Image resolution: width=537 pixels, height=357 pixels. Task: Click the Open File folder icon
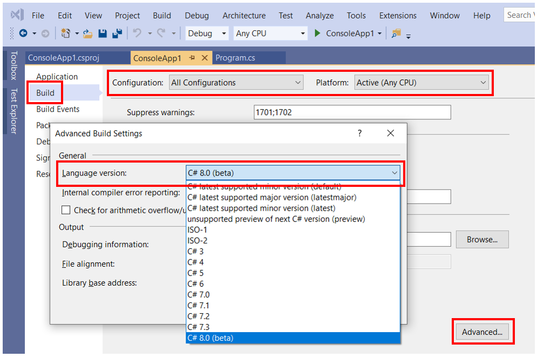click(x=87, y=33)
